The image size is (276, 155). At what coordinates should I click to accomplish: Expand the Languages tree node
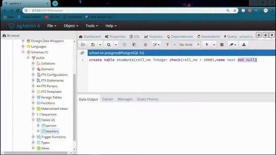tap(23, 46)
